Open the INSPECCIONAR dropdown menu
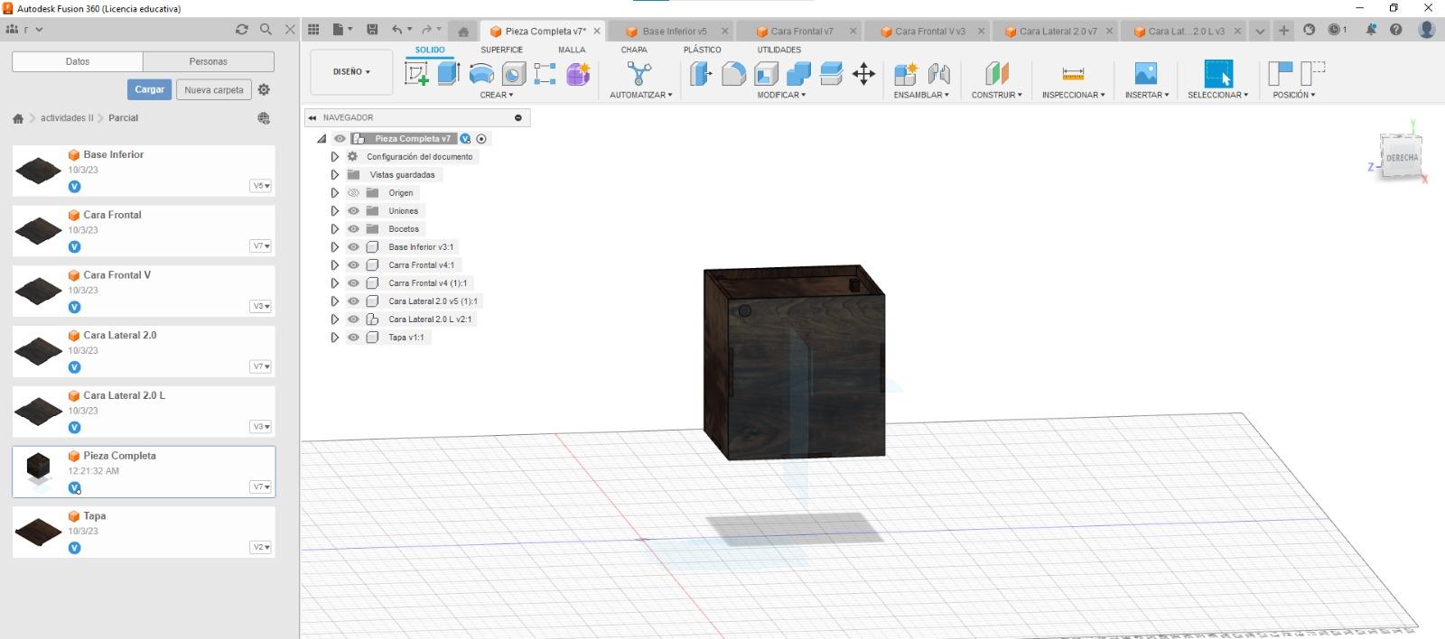1445x639 pixels. [1073, 95]
